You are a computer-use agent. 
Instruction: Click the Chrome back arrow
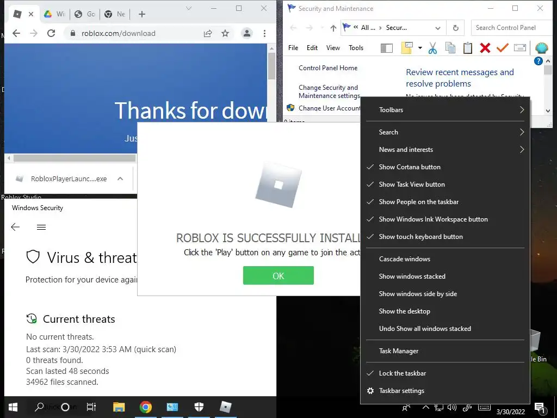click(x=16, y=33)
